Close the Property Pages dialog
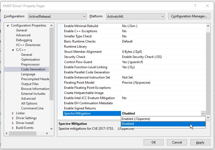Viewport: 215px width, 150px height. 207,6
